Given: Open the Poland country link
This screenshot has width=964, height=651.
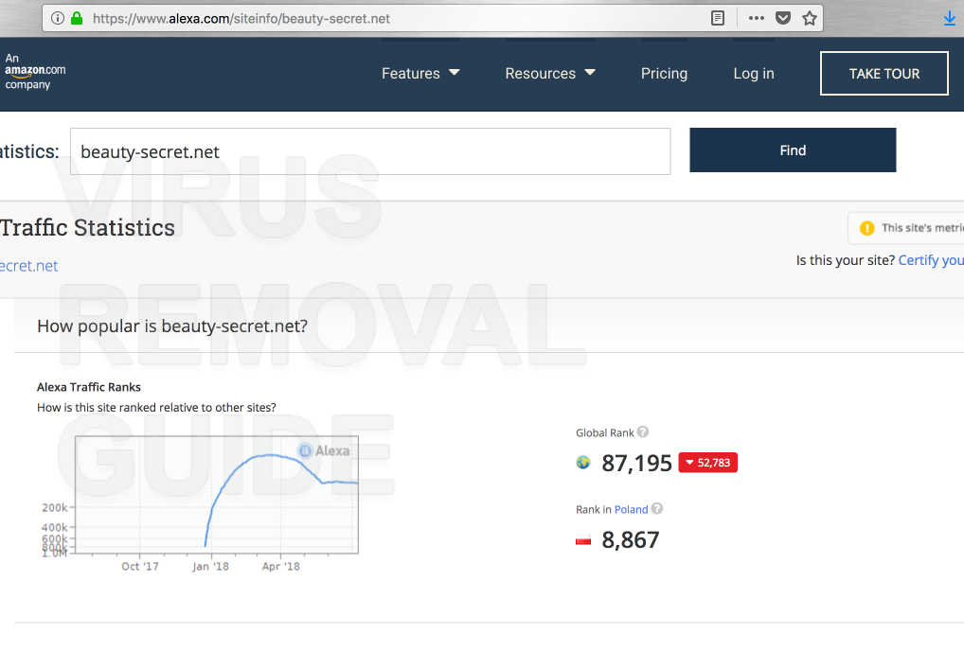Looking at the screenshot, I should [x=631, y=510].
